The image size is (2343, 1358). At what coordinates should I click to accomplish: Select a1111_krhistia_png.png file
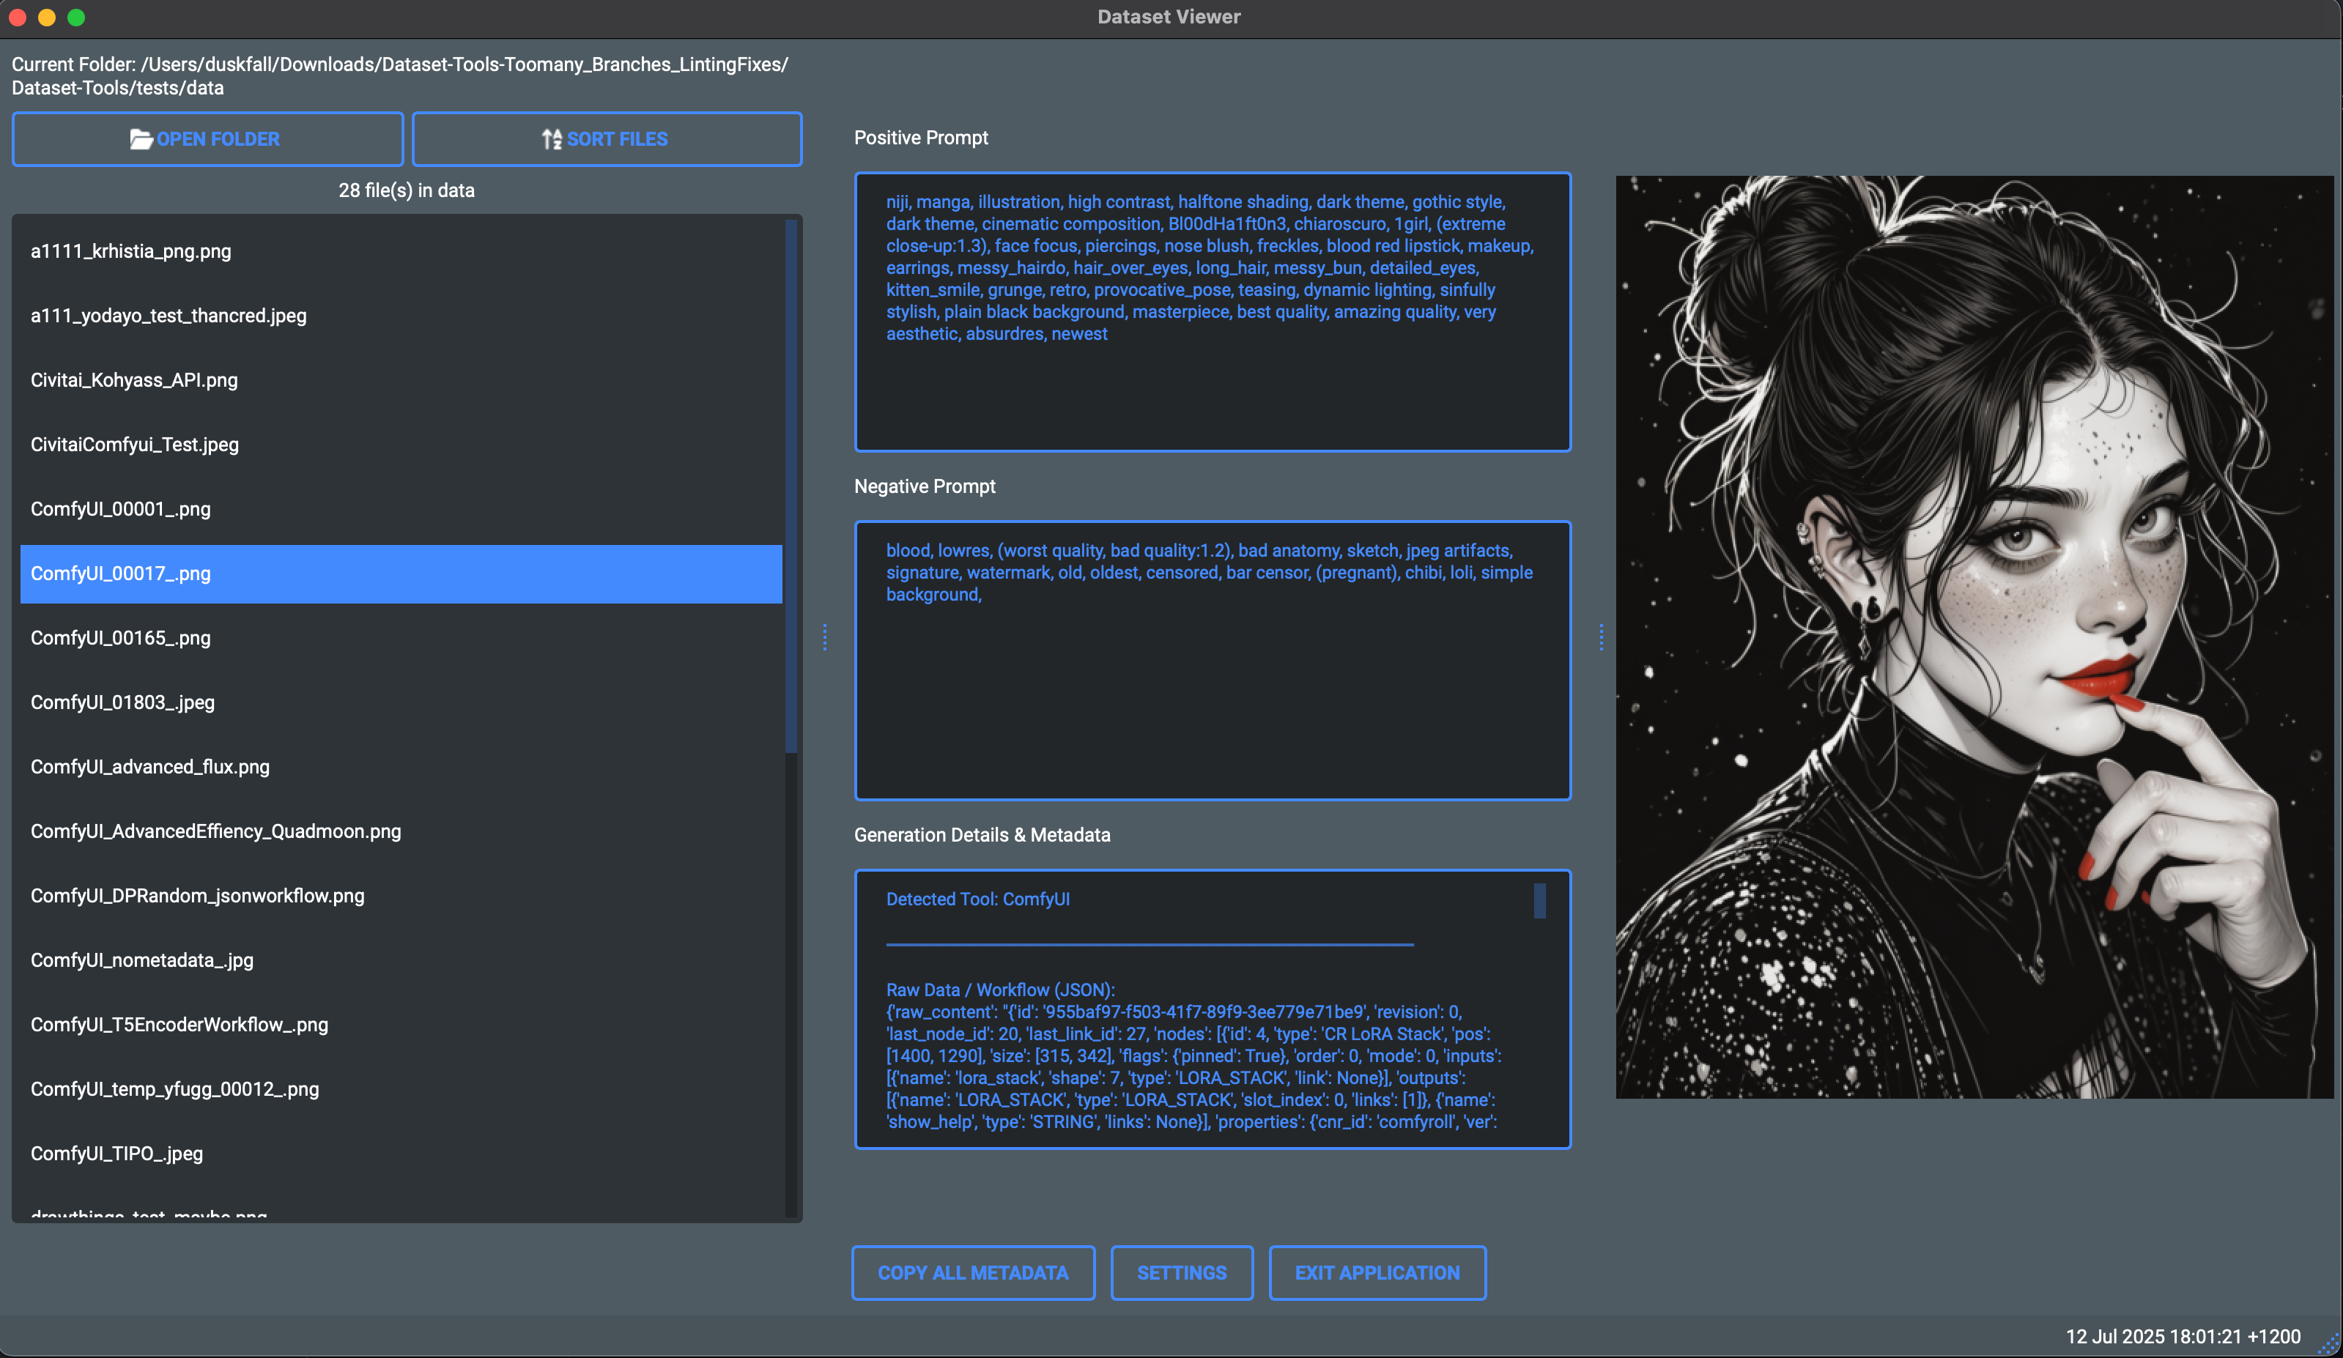coord(131,251)
